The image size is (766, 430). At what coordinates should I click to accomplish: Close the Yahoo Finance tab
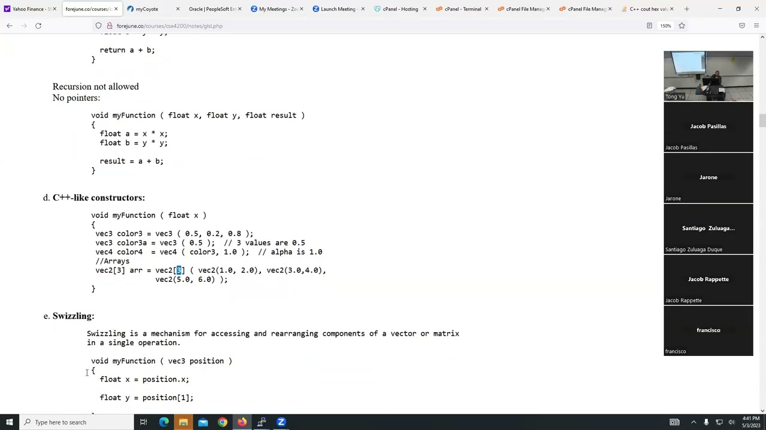[x=54, y=9]
